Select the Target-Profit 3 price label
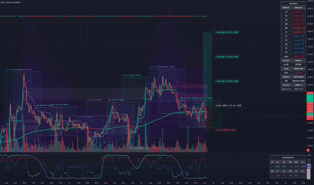The image size is (314, 185). (x=227, y=32)
